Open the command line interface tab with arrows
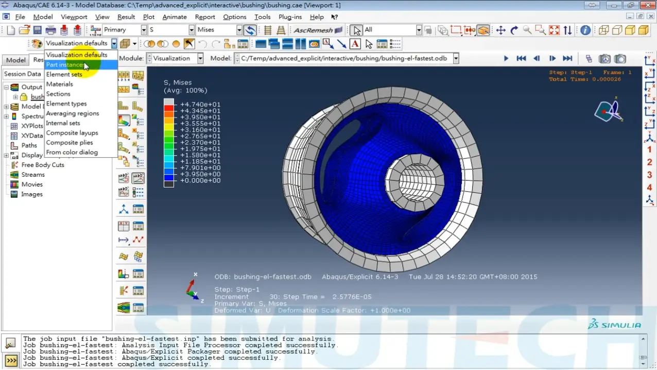Viewport: 657px width, 370px height. click(11, 360)
